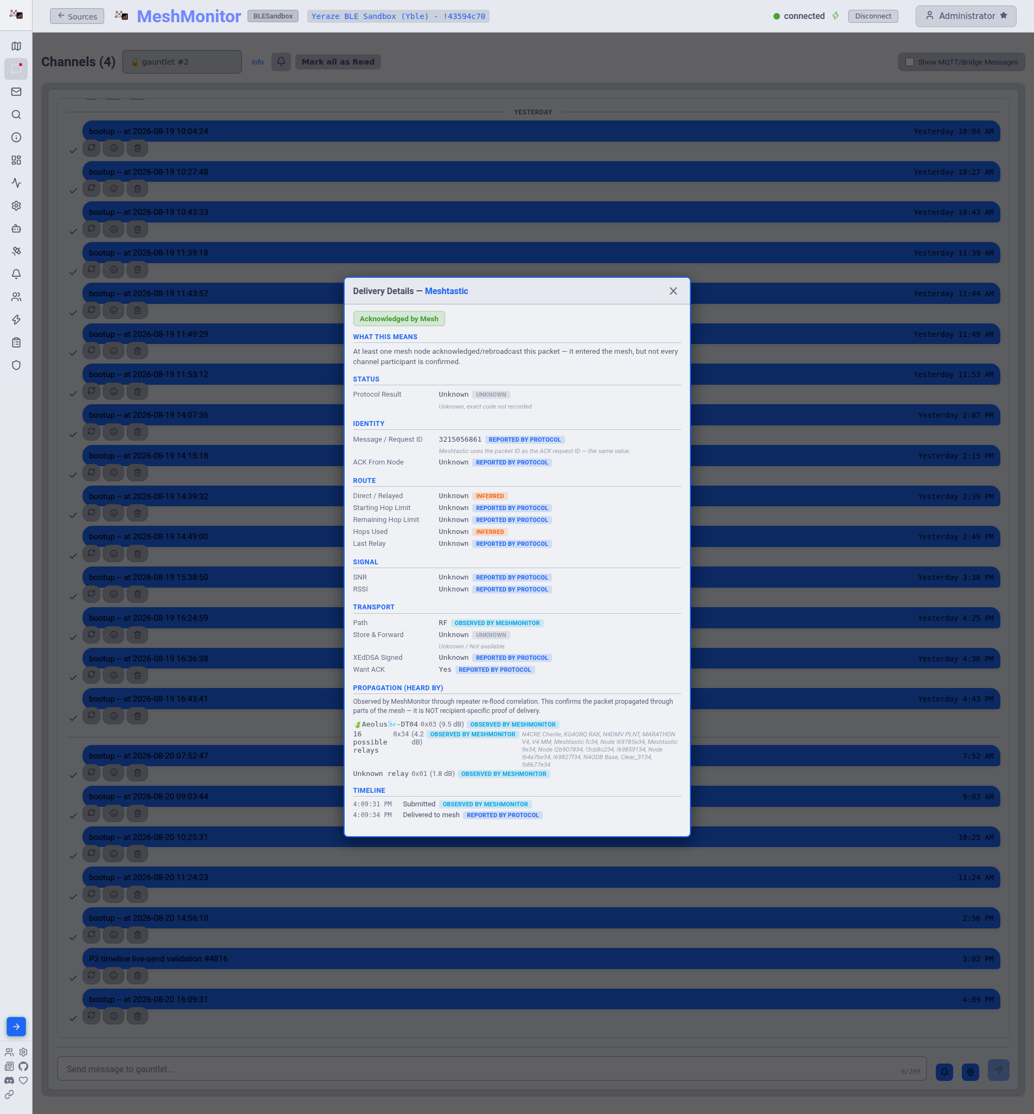Open the channels chat sidebar icon
1034x1114 pixels.
(16, 69)
